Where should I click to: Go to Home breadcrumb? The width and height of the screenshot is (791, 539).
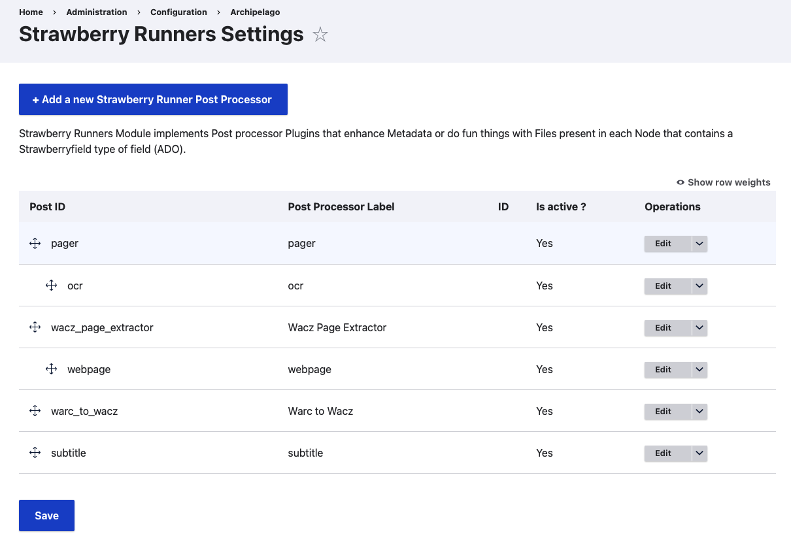pos(31,12)
